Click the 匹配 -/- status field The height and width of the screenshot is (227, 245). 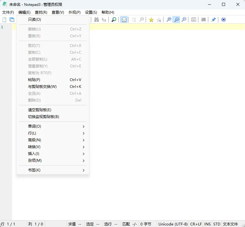point(130,224)
